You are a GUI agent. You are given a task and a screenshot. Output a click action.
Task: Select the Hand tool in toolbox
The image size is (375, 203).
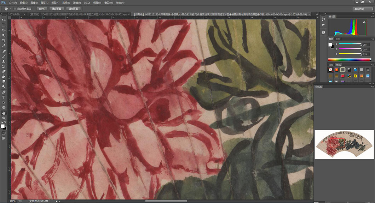pos(4,113)
